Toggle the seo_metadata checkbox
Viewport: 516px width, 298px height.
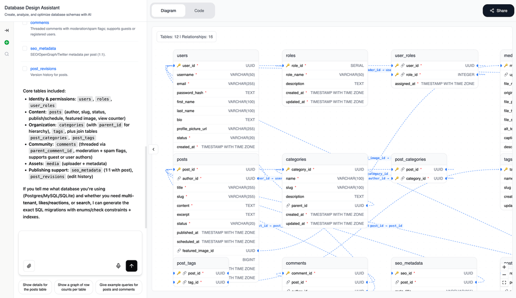[x=25, y=48]
